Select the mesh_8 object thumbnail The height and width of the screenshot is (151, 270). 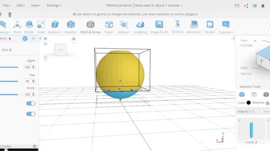tap(251, 130)
